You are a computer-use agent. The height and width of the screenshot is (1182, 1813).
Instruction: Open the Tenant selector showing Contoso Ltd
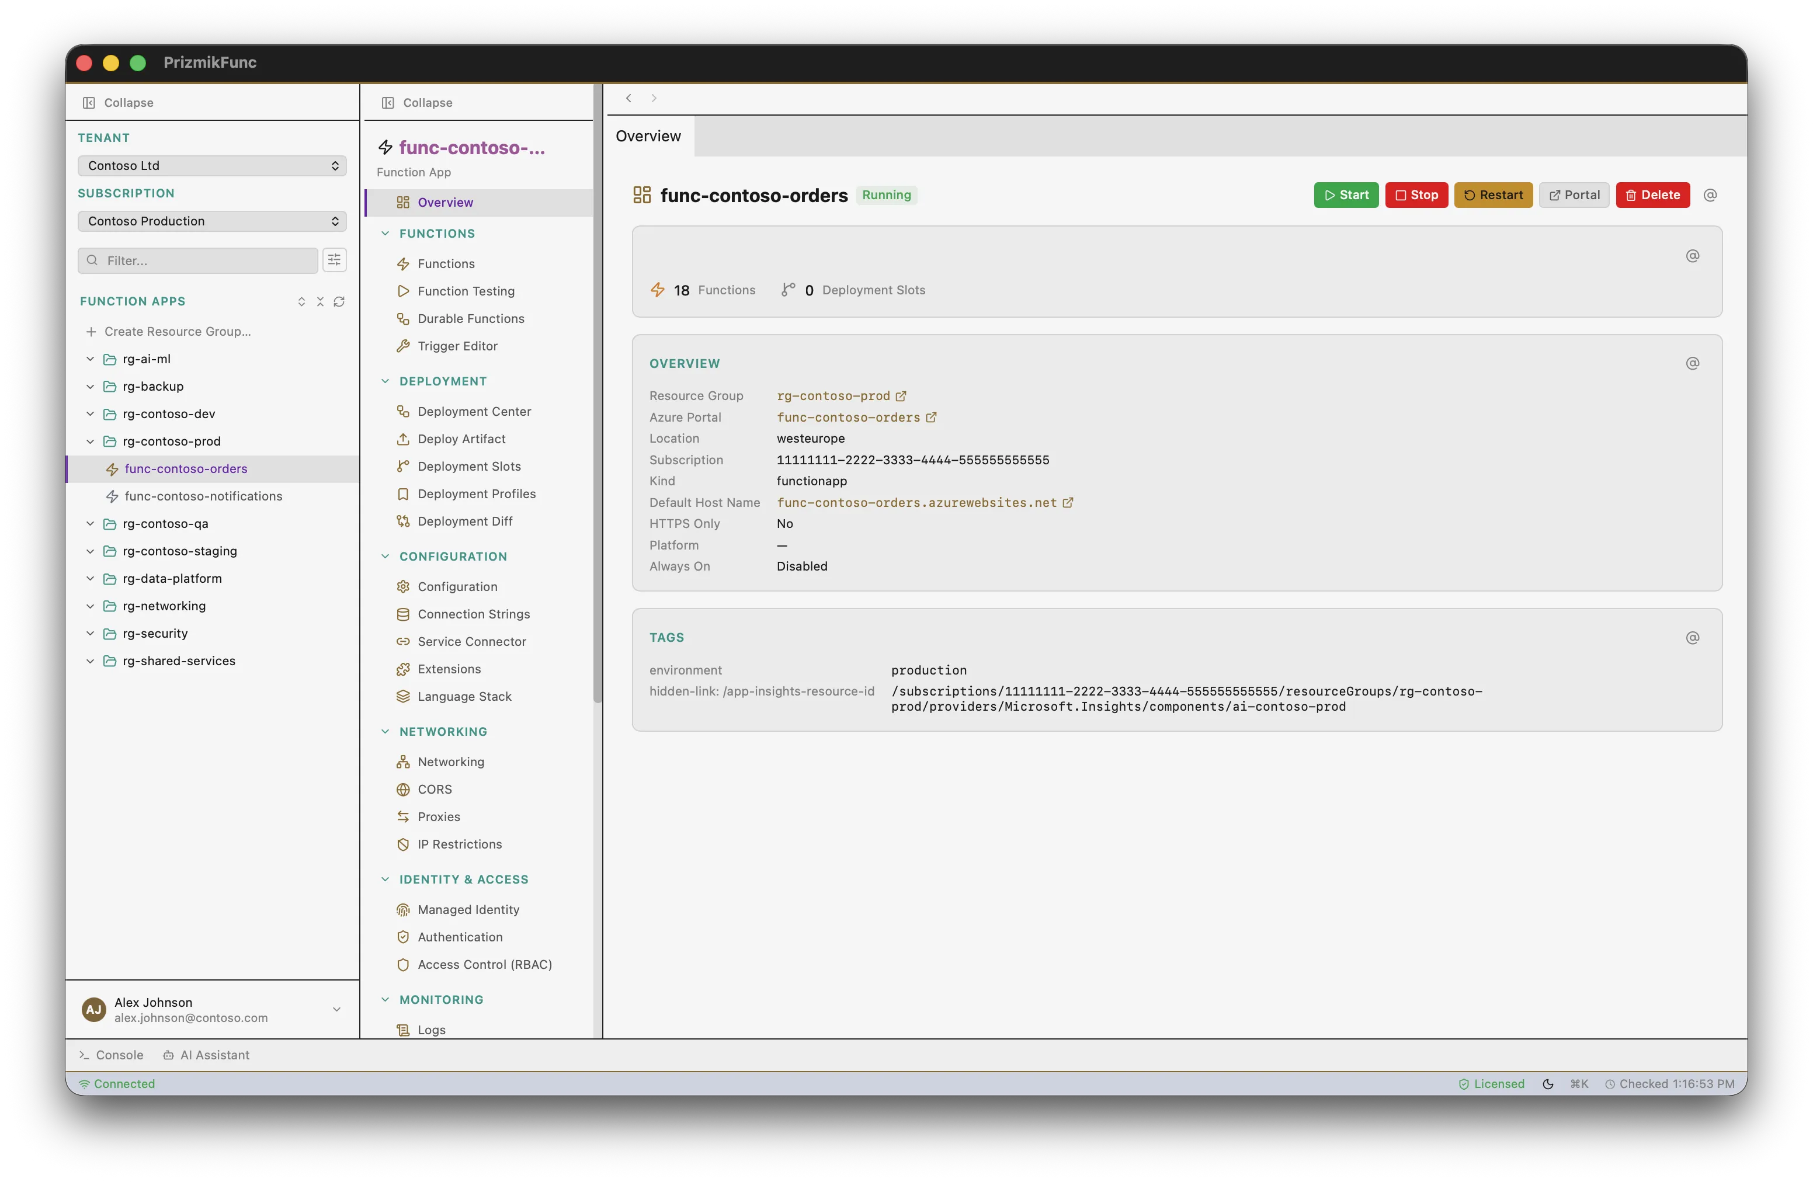point(212,165)
